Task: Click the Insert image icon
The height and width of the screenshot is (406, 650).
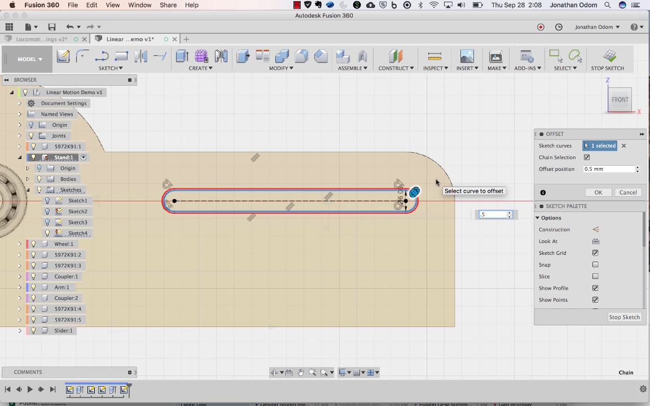Action: pyautogui.click(x=467, y=56)
